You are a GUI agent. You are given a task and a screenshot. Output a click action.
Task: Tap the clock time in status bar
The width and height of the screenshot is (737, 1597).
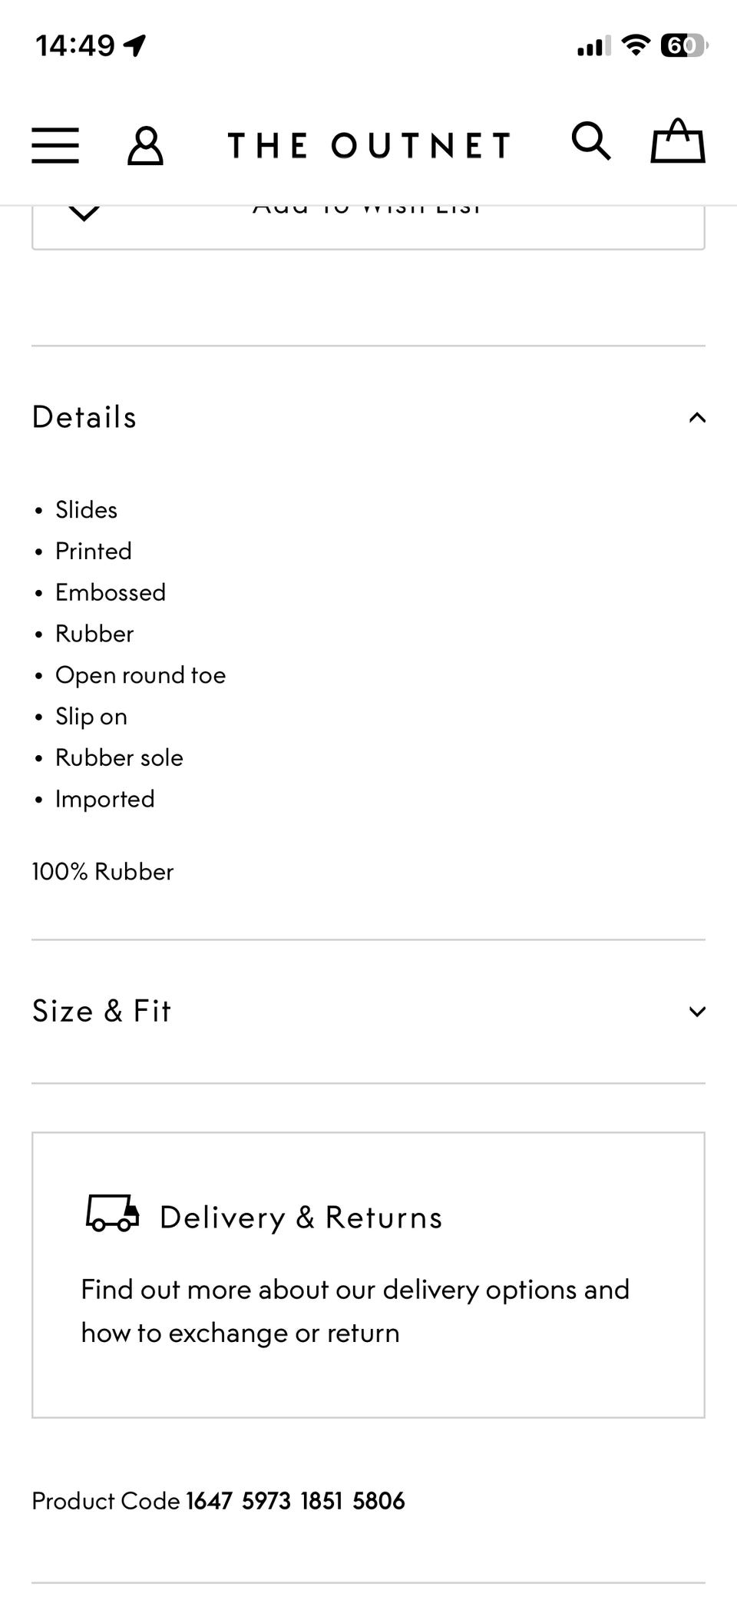point(75,45)
